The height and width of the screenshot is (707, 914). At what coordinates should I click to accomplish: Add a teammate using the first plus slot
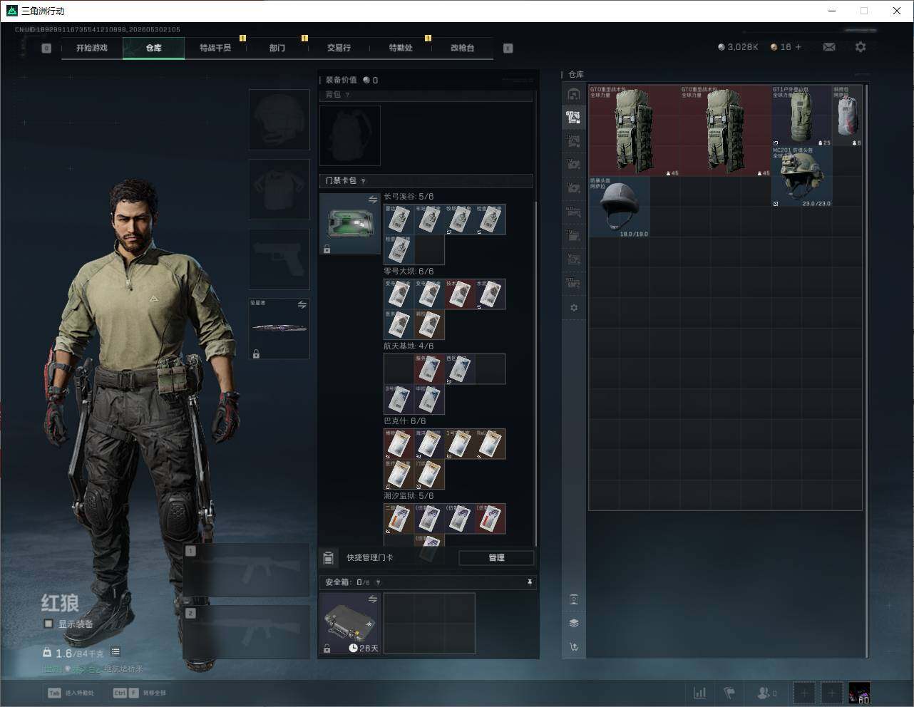(x=804, y=693)
